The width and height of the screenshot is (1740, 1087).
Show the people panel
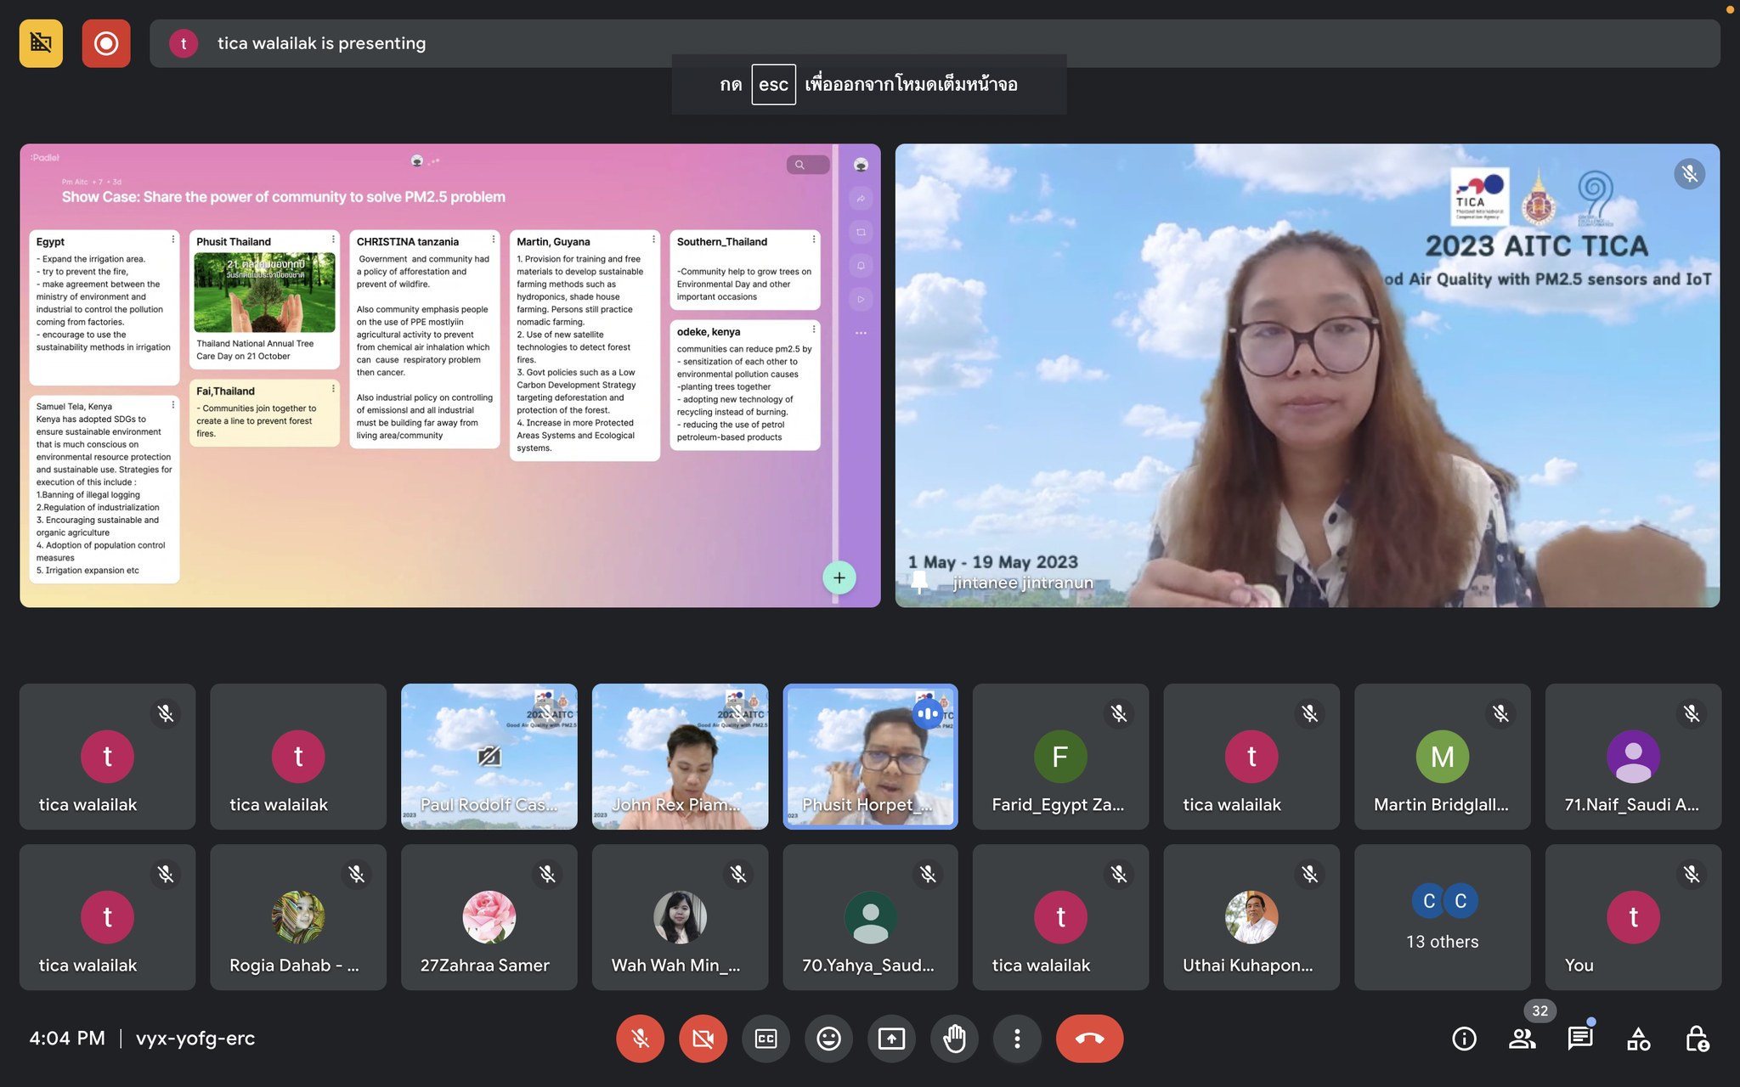[x=1522, y=1038]
